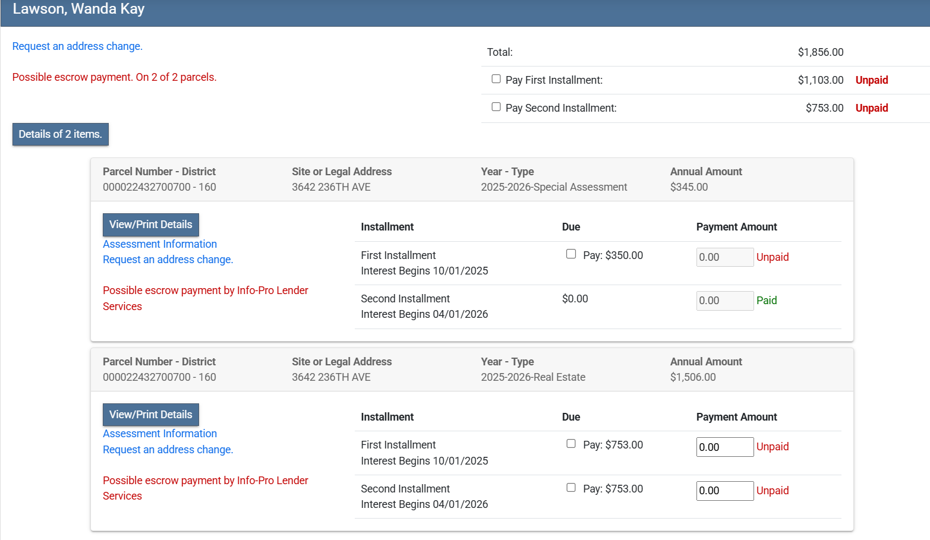Click Special Assessment second installment payment amount field
This screenshot has height=540, width=930.
(724, 301)
